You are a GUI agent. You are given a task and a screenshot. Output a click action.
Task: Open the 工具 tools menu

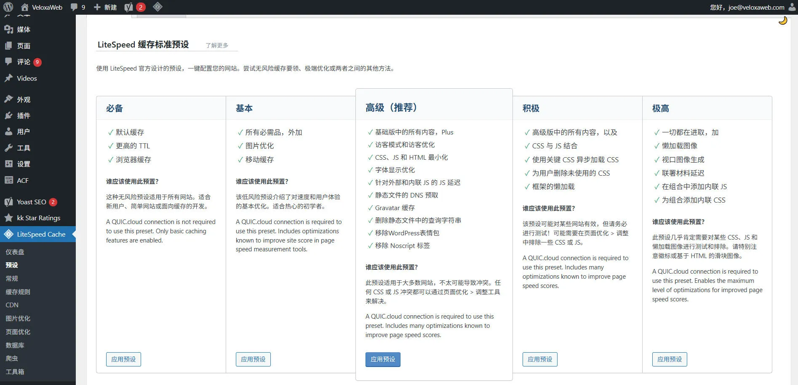[x=24, y=148]
